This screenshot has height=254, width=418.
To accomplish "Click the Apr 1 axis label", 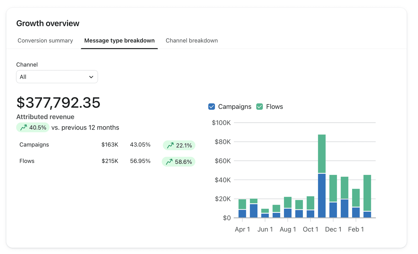I will point(242,229).
